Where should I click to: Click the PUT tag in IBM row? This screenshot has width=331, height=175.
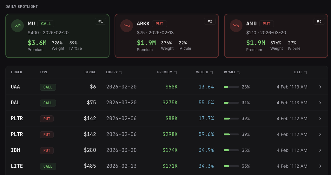47,150
